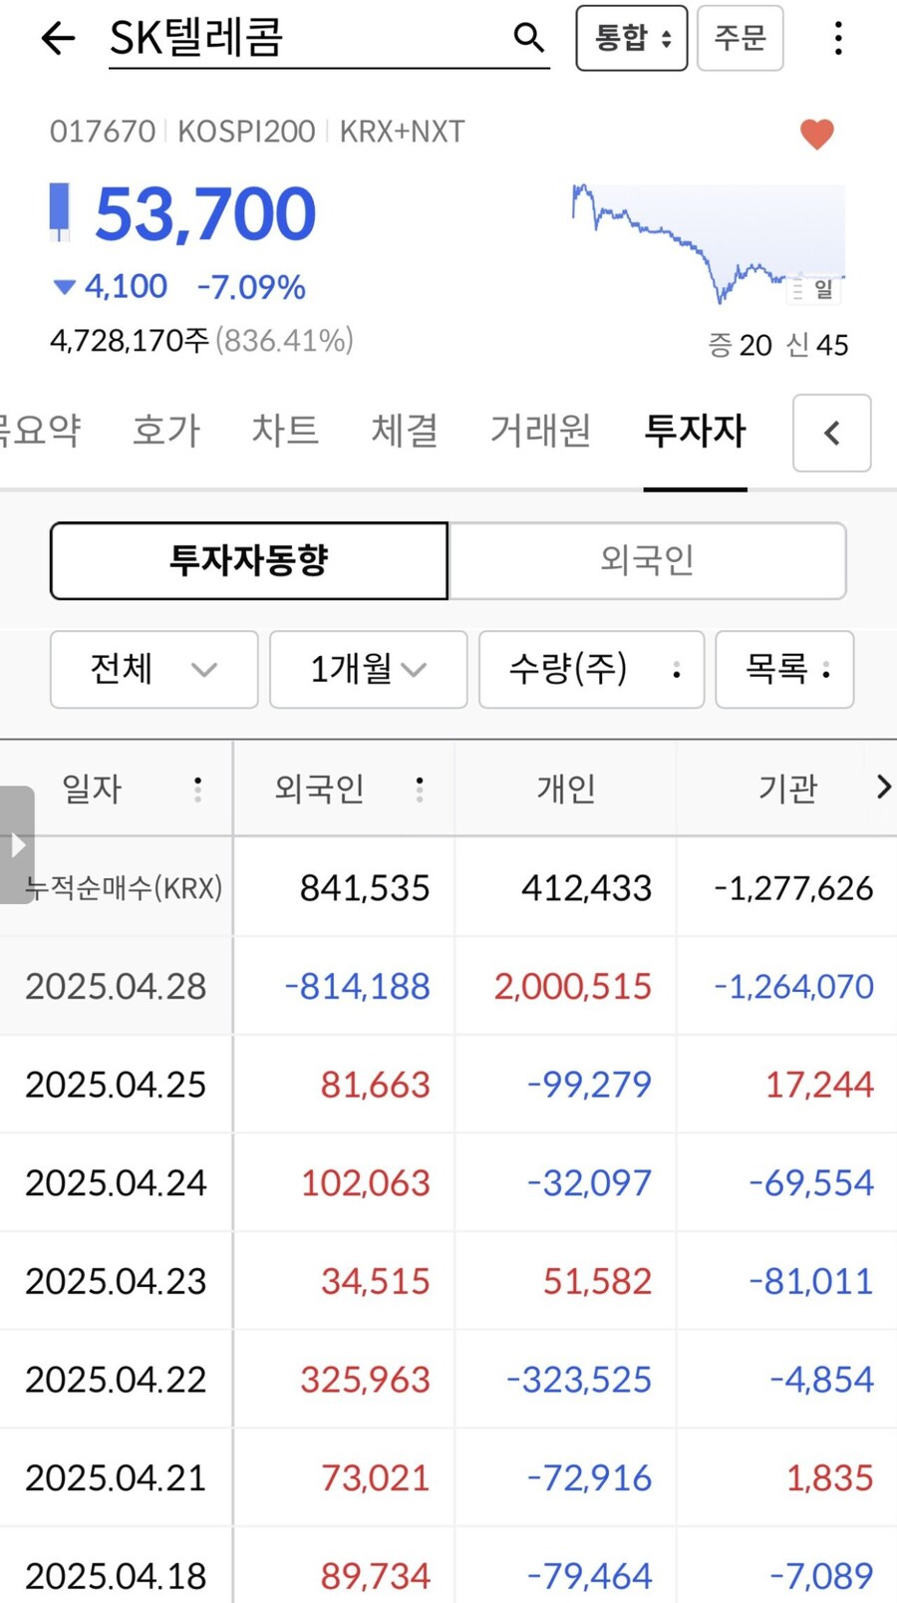Select the 투자자동향 display mode
The height and width of the screenshot is (1603, 897).
click(248, 560)
